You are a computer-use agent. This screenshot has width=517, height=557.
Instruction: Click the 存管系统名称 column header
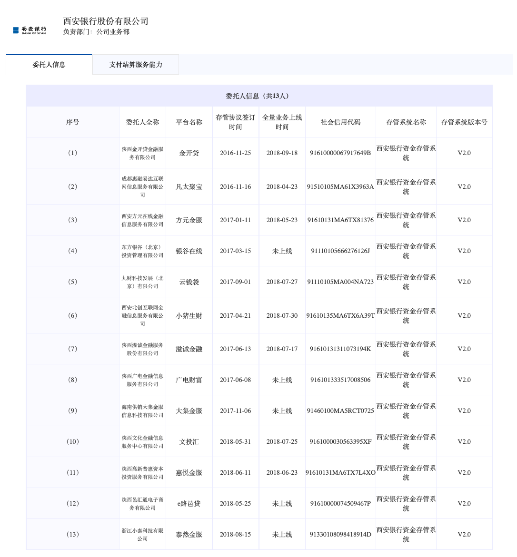pyautogui.click(x=406, y=122)
